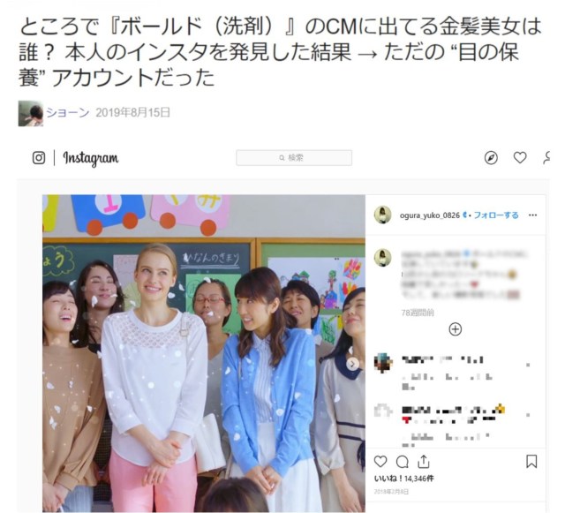Click the article author avatar thumbnail

31,114
